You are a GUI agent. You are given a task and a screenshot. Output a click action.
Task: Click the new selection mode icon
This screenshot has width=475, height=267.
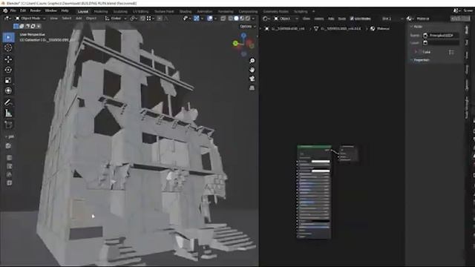click(16, 27)
